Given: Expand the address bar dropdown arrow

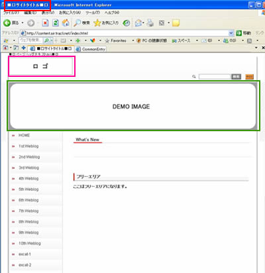Looking at the screenshot, I should tap(231, 33).
